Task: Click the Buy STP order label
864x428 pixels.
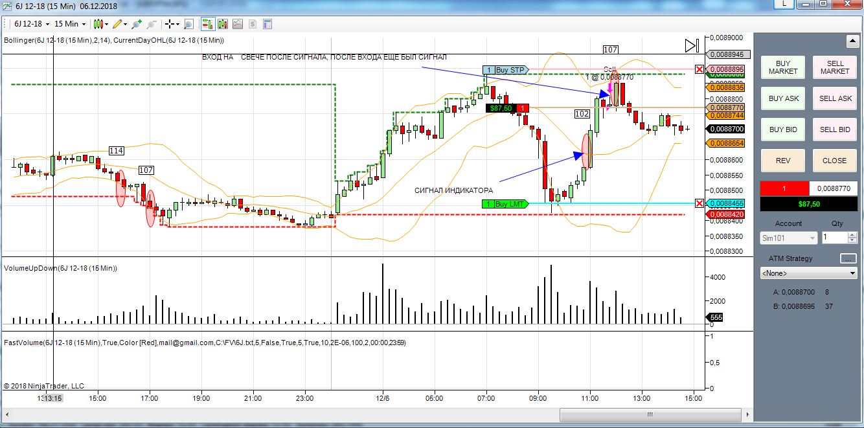Action: point(506,70)
